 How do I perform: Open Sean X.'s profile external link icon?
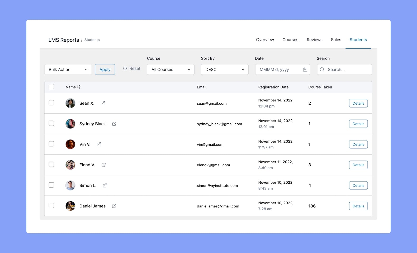[x=103, y=103]
